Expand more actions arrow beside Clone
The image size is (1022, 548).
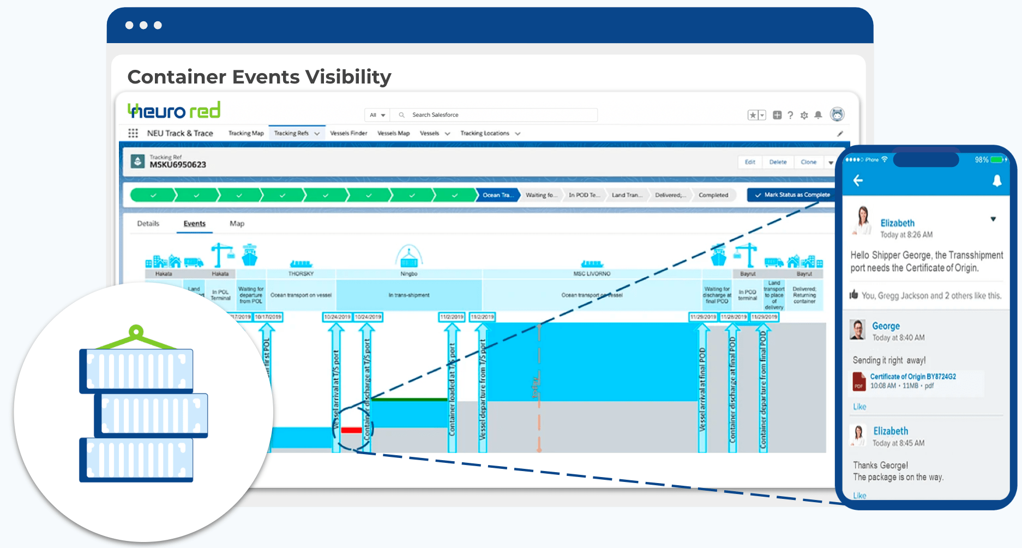(831, 163)
